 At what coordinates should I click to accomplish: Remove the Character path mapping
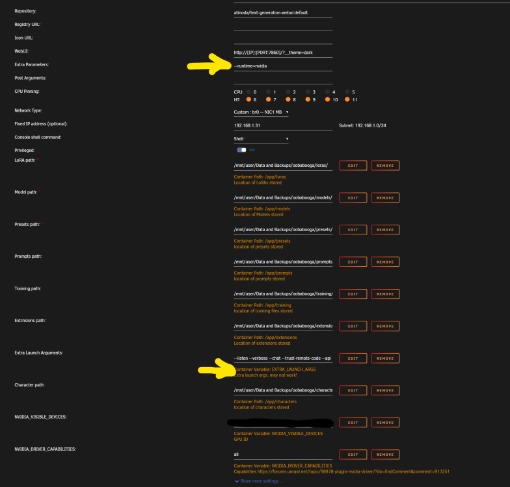point(385,391)
